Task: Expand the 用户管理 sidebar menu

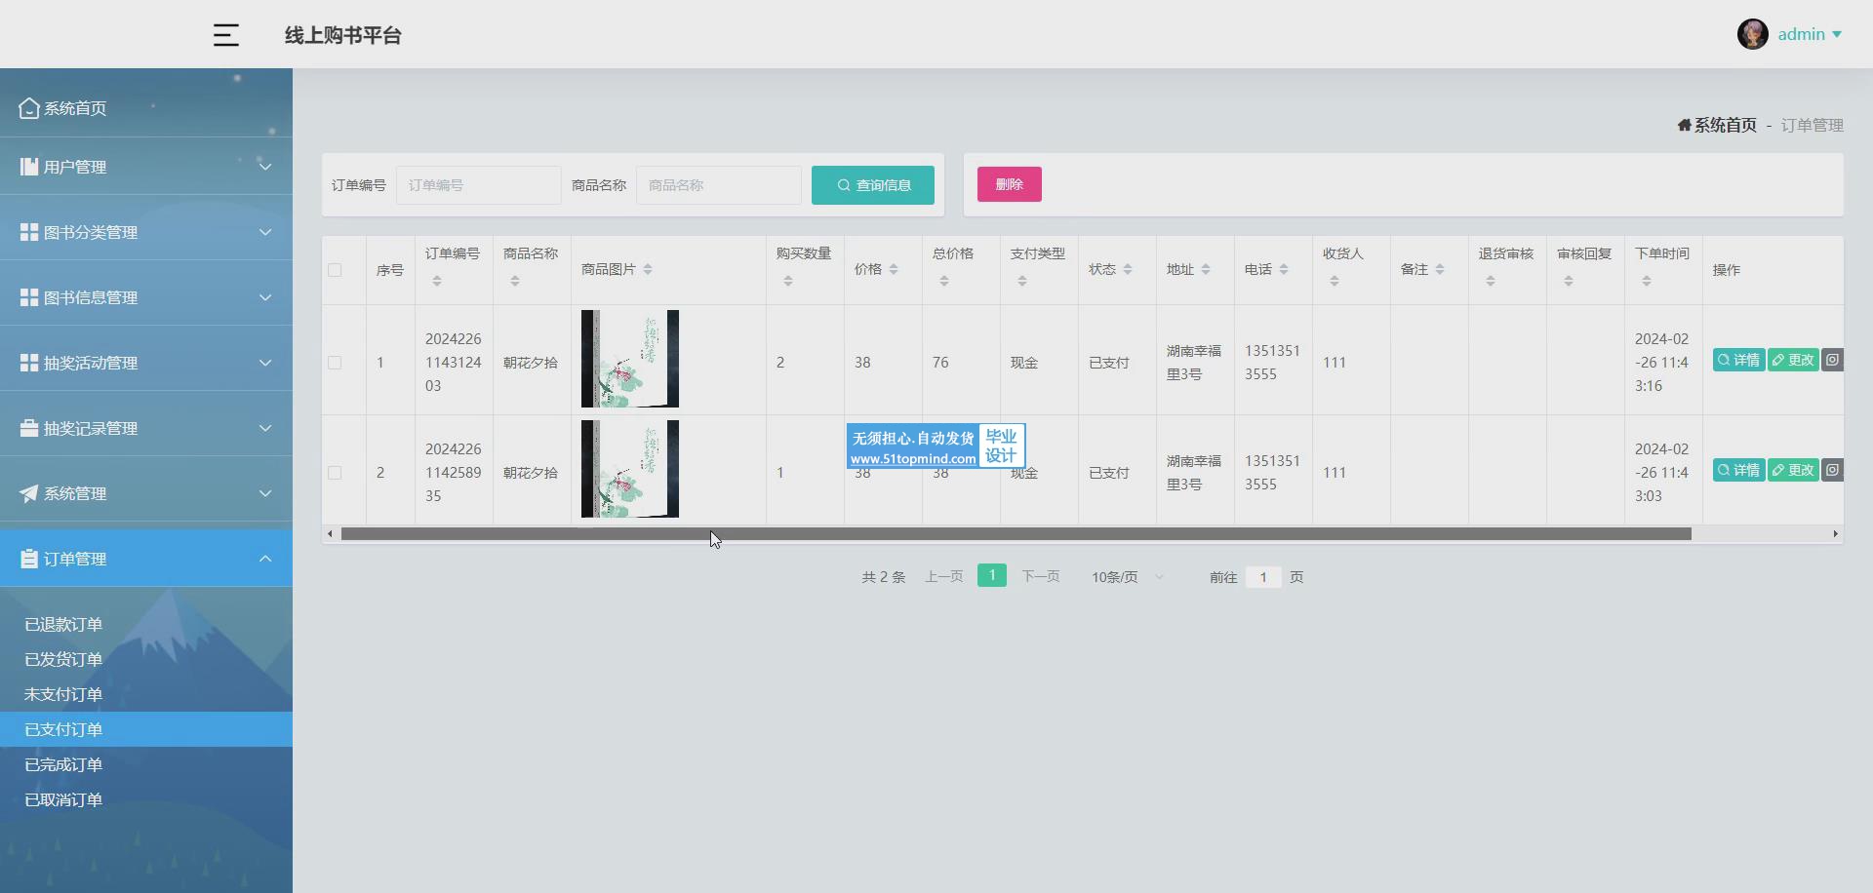Action: point(146,167)
